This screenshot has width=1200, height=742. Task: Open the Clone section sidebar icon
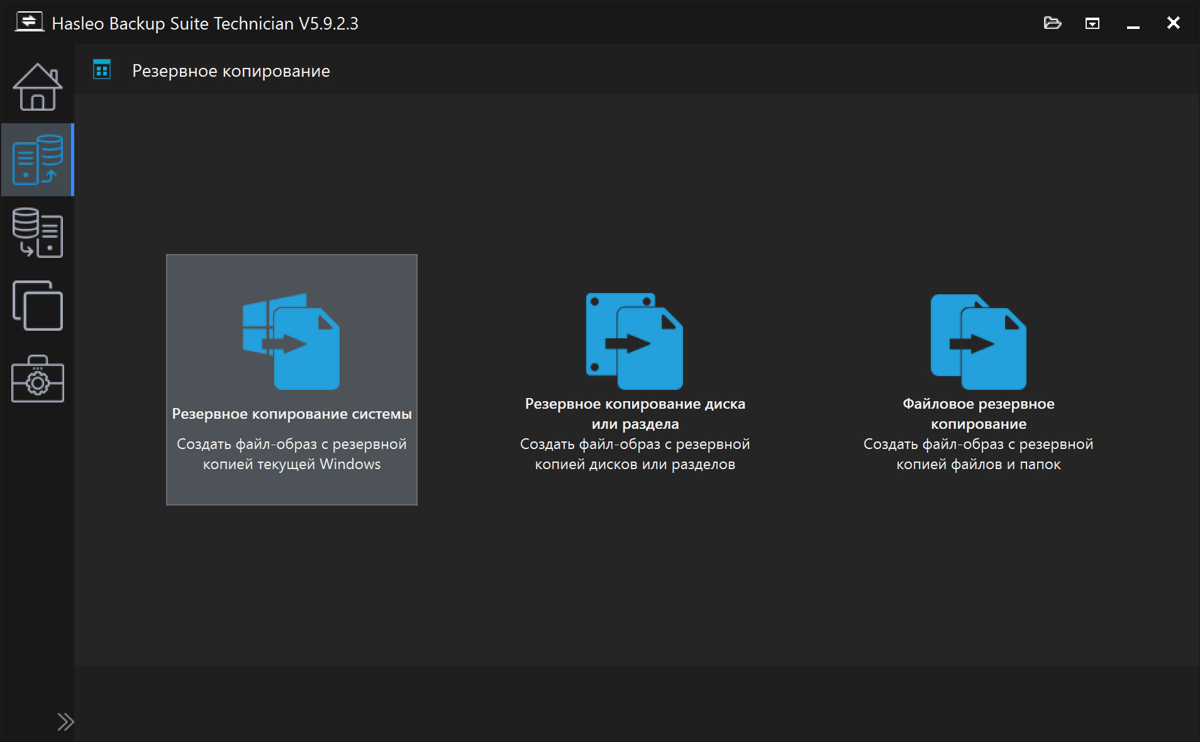click(38, 306)
